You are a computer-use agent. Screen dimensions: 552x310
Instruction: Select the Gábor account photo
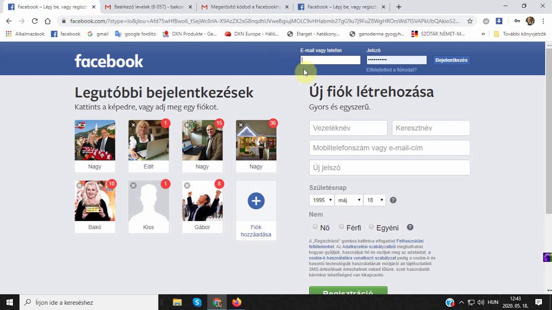[x=202, y=201]
